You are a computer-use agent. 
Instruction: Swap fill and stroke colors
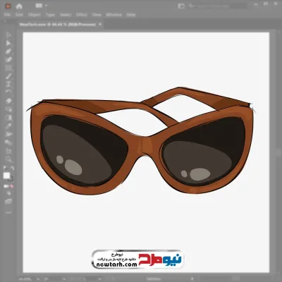point(12,168)
